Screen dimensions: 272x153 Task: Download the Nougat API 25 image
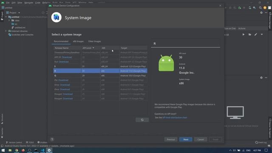point(68,94)
